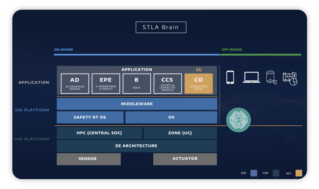Click the SAFETY RT OS block
This screenshot has width=319, height=189.
pyautogui.click(x=90, y=117)
